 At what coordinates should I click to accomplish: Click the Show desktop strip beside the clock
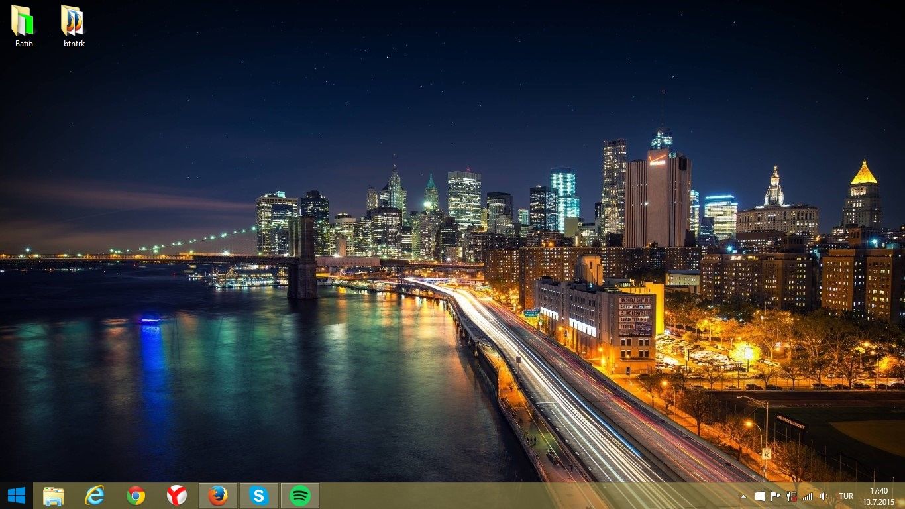[902, 496]
